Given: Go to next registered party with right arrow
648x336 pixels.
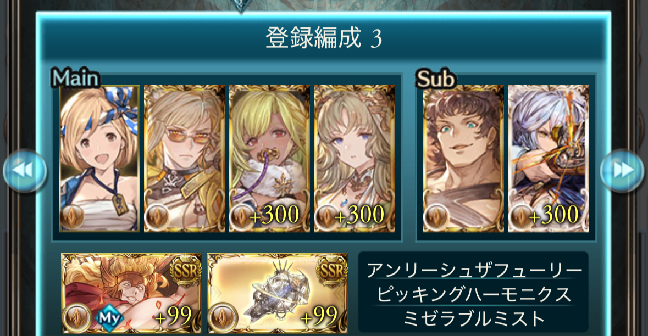Looking at the screenshot, I should 622,170.
